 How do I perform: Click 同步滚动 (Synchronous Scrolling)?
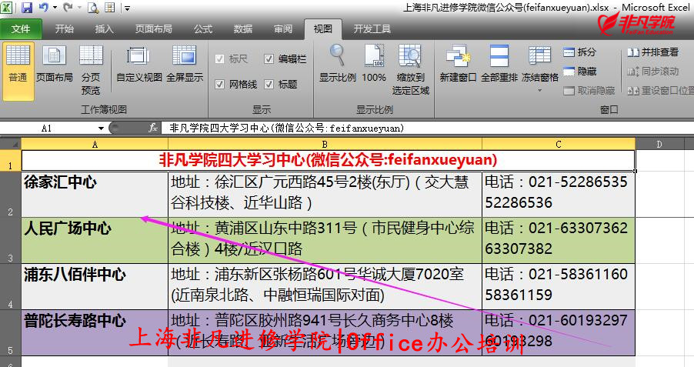[653, 72]
